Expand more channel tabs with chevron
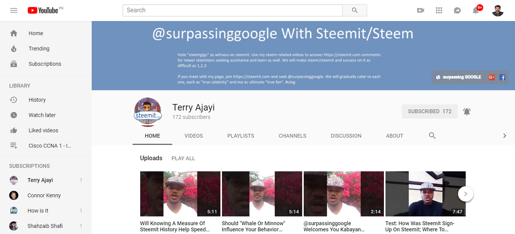Screen dimensions: 515x234 pyautogui.click(x=504, y=136)
